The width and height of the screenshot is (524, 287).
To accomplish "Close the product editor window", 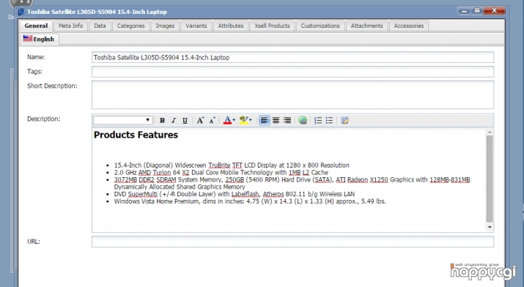I will tap(495, 11).
